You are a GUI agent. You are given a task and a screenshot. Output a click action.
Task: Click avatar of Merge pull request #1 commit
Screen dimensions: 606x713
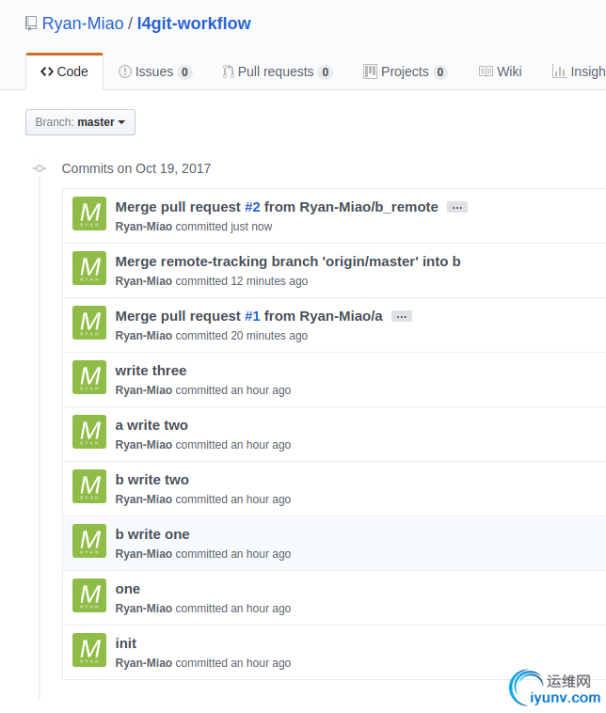[89, 323]
